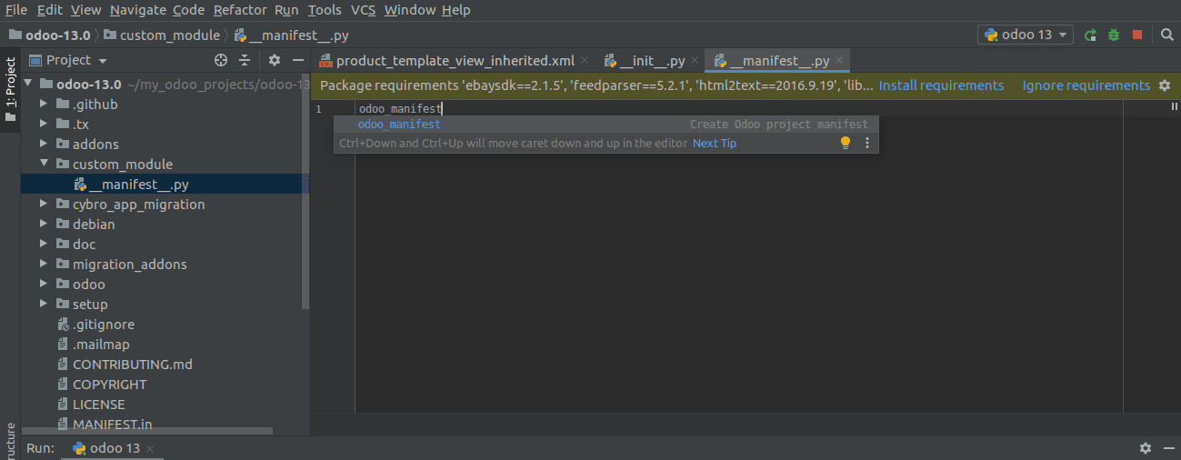1181x460 pixels.
Task: Open the odoo 13 run configuration dropdown
Action: [x=1026, y=35]
